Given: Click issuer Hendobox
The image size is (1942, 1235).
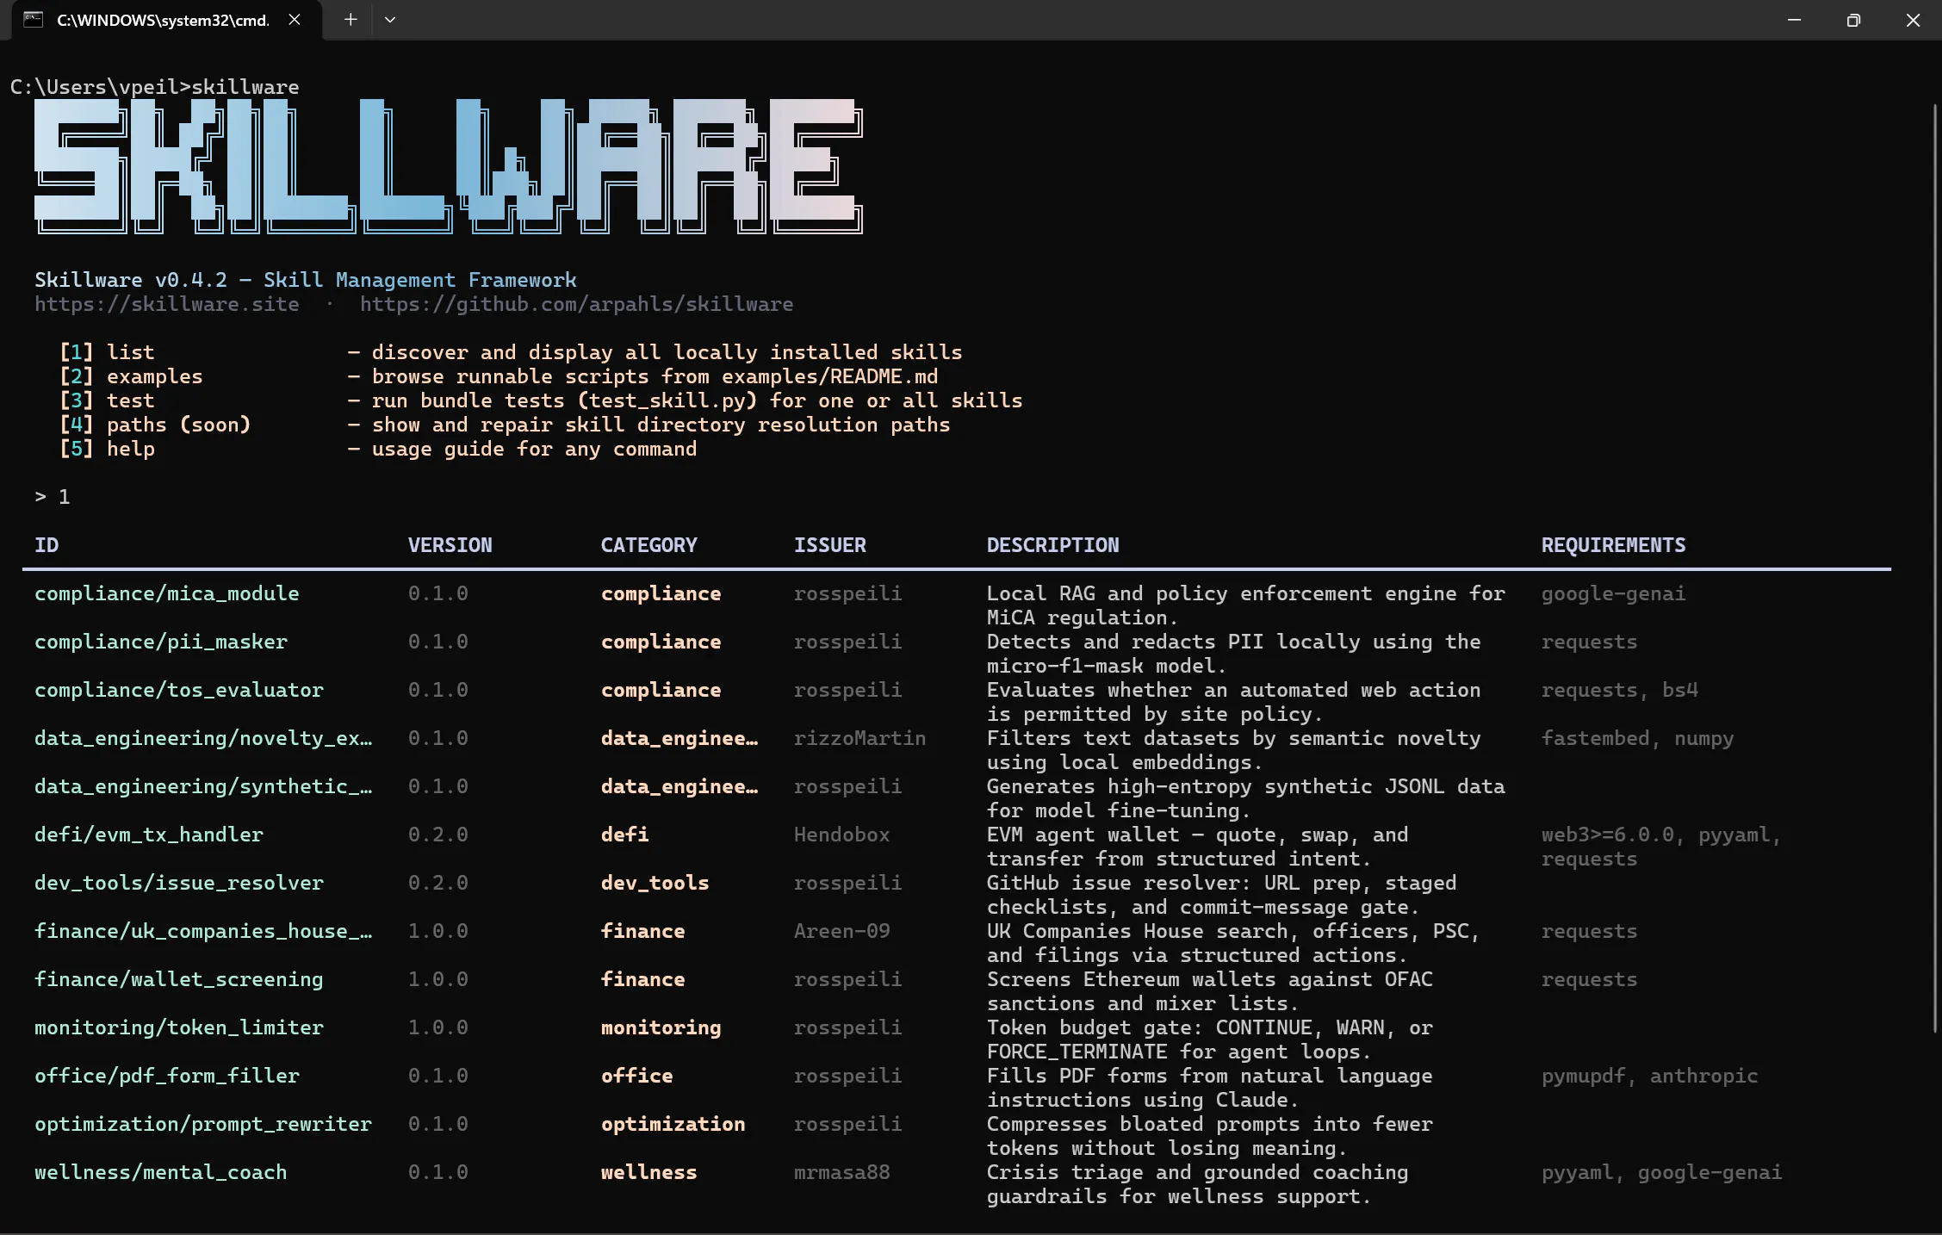Looking at the screenshot, I should [842, 835].
